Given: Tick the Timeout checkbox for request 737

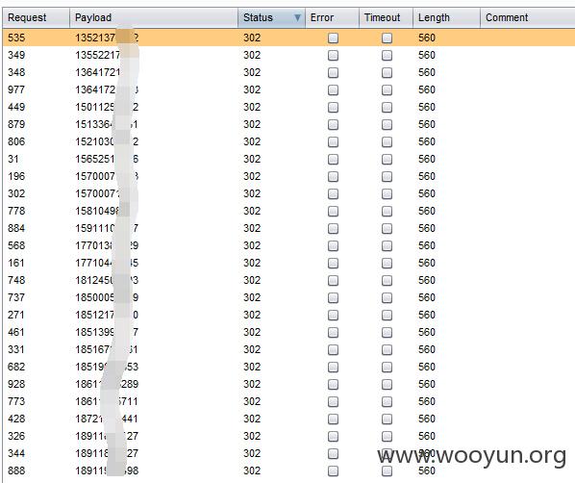Looking at the screenshot, I should click(x=387, y=297).
